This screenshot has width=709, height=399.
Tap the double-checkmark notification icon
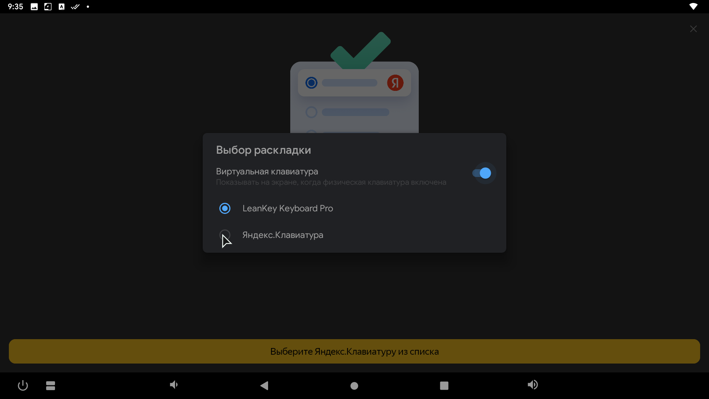pos(75,7)
